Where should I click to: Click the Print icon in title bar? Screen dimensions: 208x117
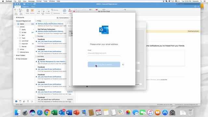(34, 4)
